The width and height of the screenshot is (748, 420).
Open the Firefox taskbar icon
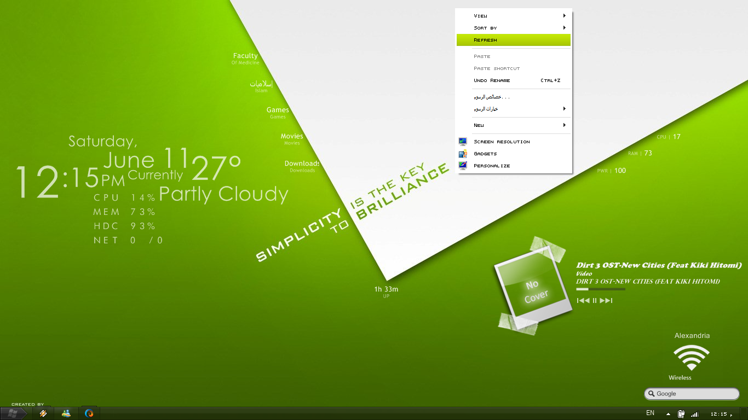[89, 413]
